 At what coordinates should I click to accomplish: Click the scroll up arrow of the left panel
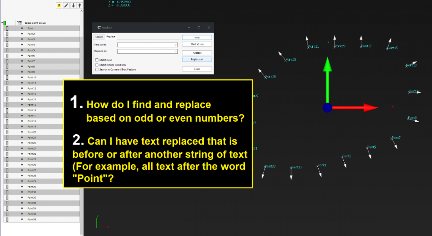click(82, 11)
